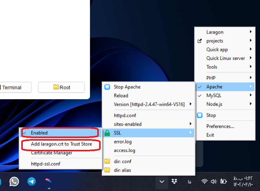Open Telegram from the taskbar
Image resolution: width=260 pixels, height=191 pixels.
click(x=31, y=181)
